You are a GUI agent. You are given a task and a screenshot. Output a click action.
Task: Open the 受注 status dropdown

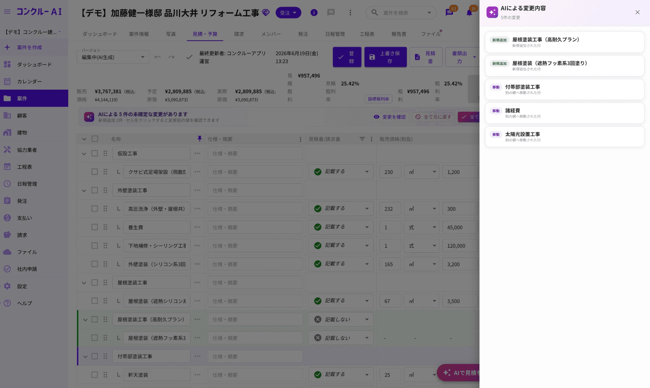288,13
